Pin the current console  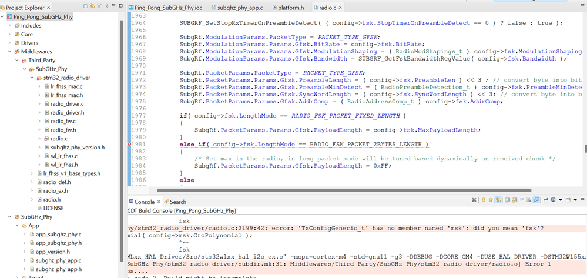click(x=546, y=200)
